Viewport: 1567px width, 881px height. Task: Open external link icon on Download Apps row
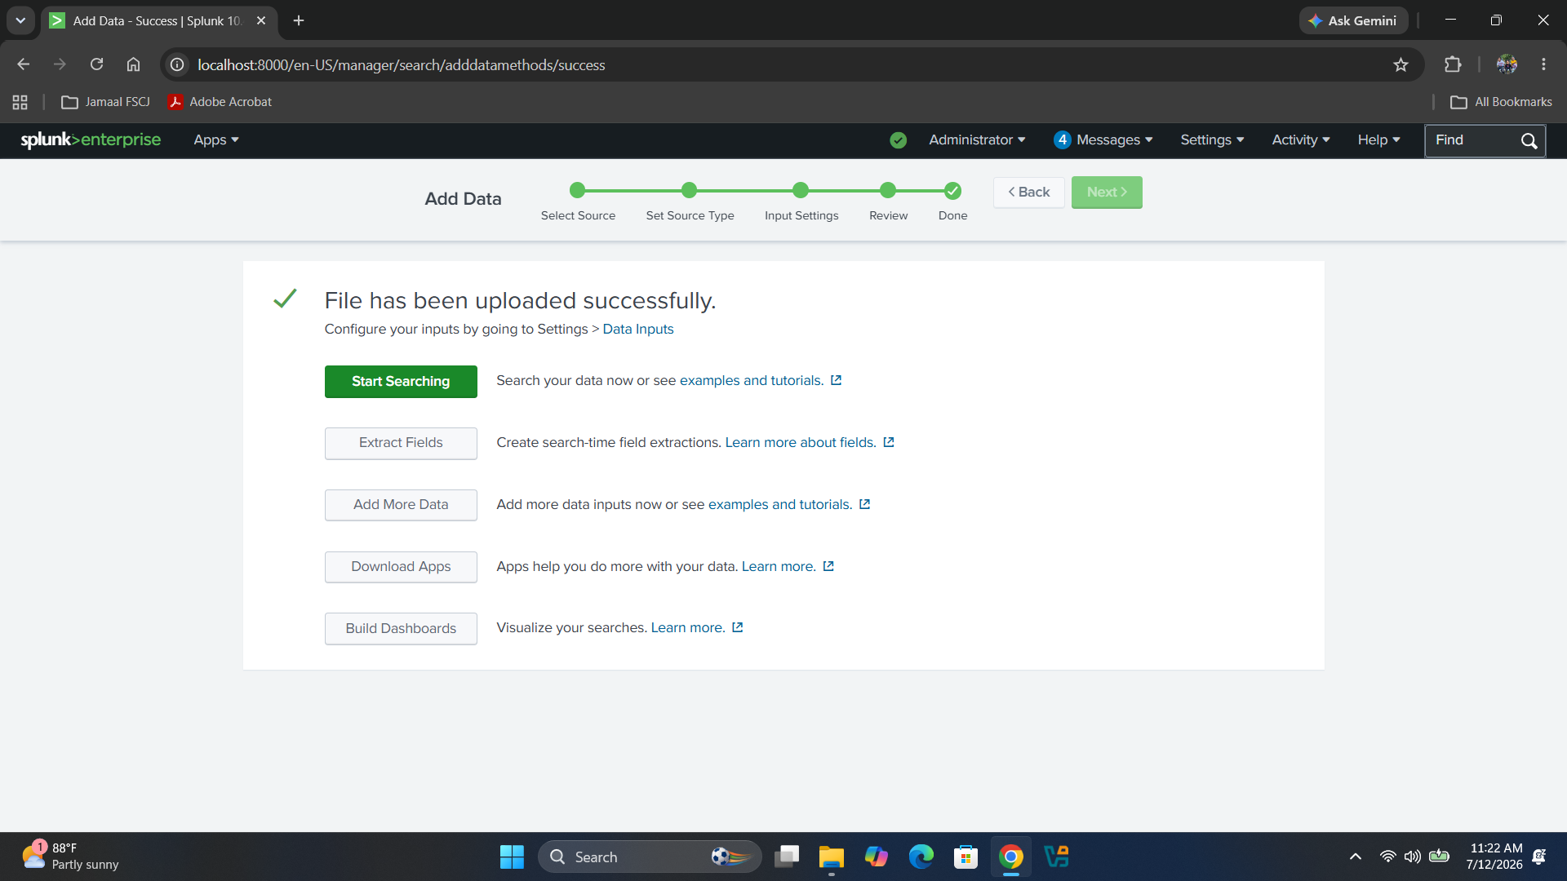828,566
